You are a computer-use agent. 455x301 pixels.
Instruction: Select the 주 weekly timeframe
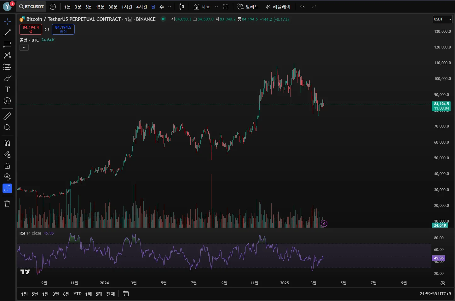tap(162, 7)
